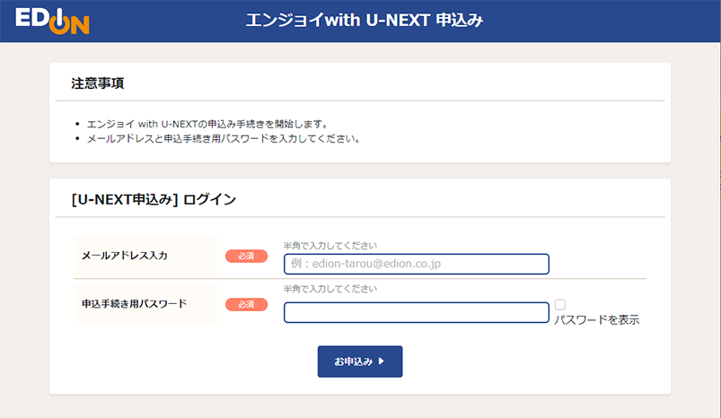Click the エンジョイwith U-NEXT 申込み page title
The image size is (721, 418).
coord(365,20)
